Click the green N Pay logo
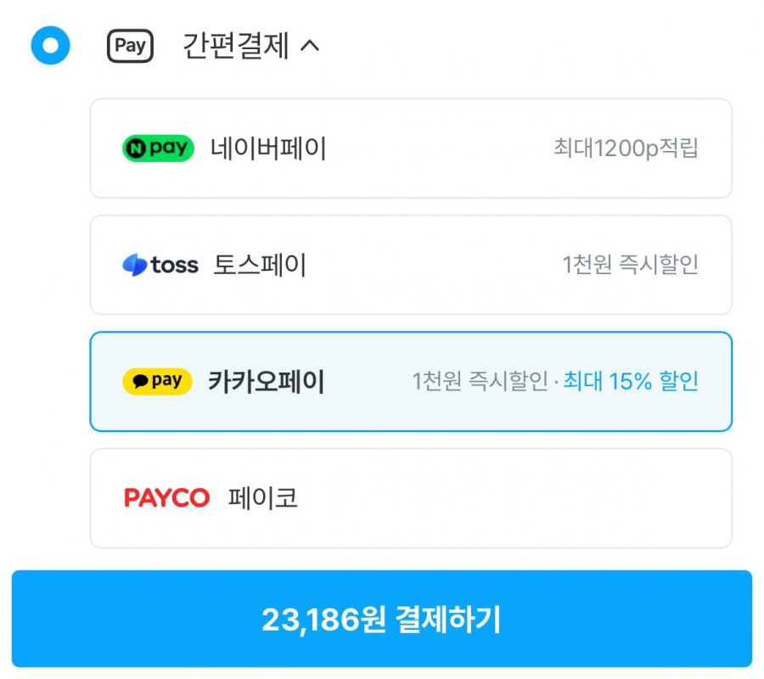This screenshot has width=764, height=679. click(x=159, y=149)
